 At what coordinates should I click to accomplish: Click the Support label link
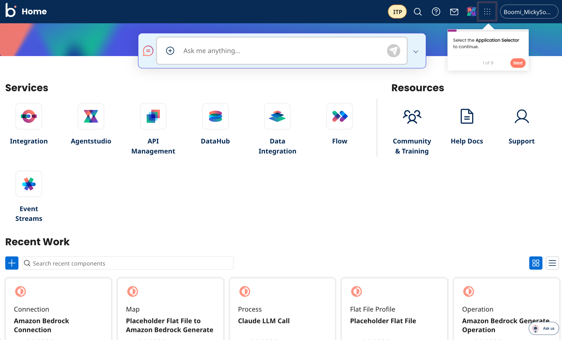[522, 141]
